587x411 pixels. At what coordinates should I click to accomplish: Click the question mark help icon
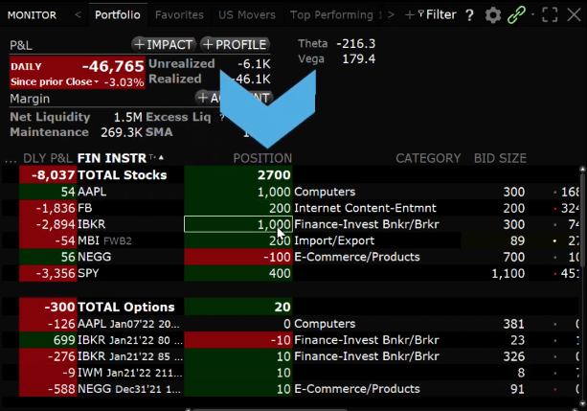coord(469,15)
